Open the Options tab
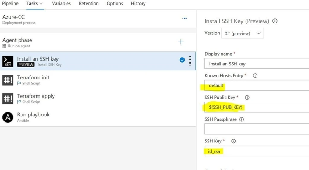This screenshot has width=309, height=170. [x=115, y=4]
